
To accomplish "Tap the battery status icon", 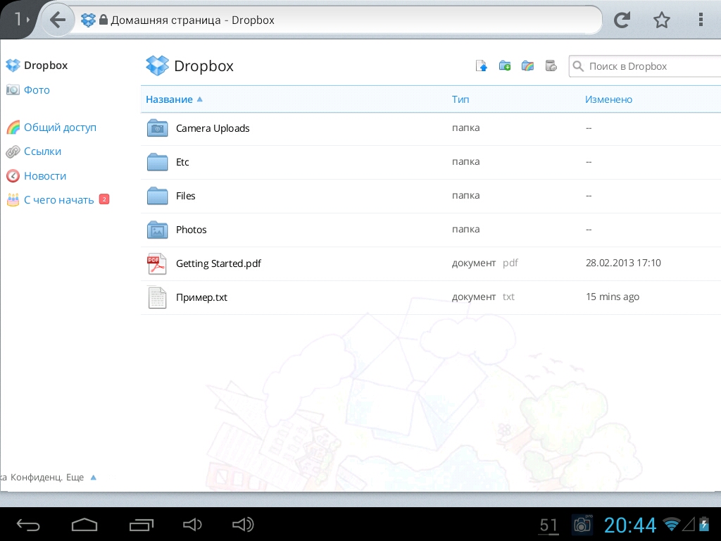I will tap(704, 524).
